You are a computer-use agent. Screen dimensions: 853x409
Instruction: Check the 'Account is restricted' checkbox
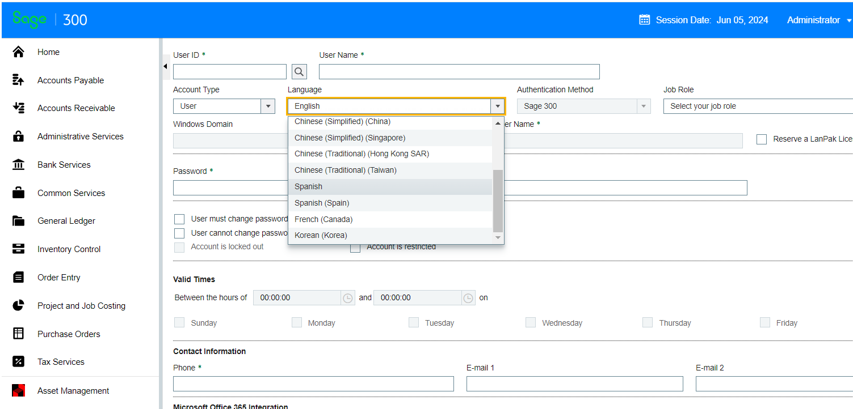tap(355, 248)
